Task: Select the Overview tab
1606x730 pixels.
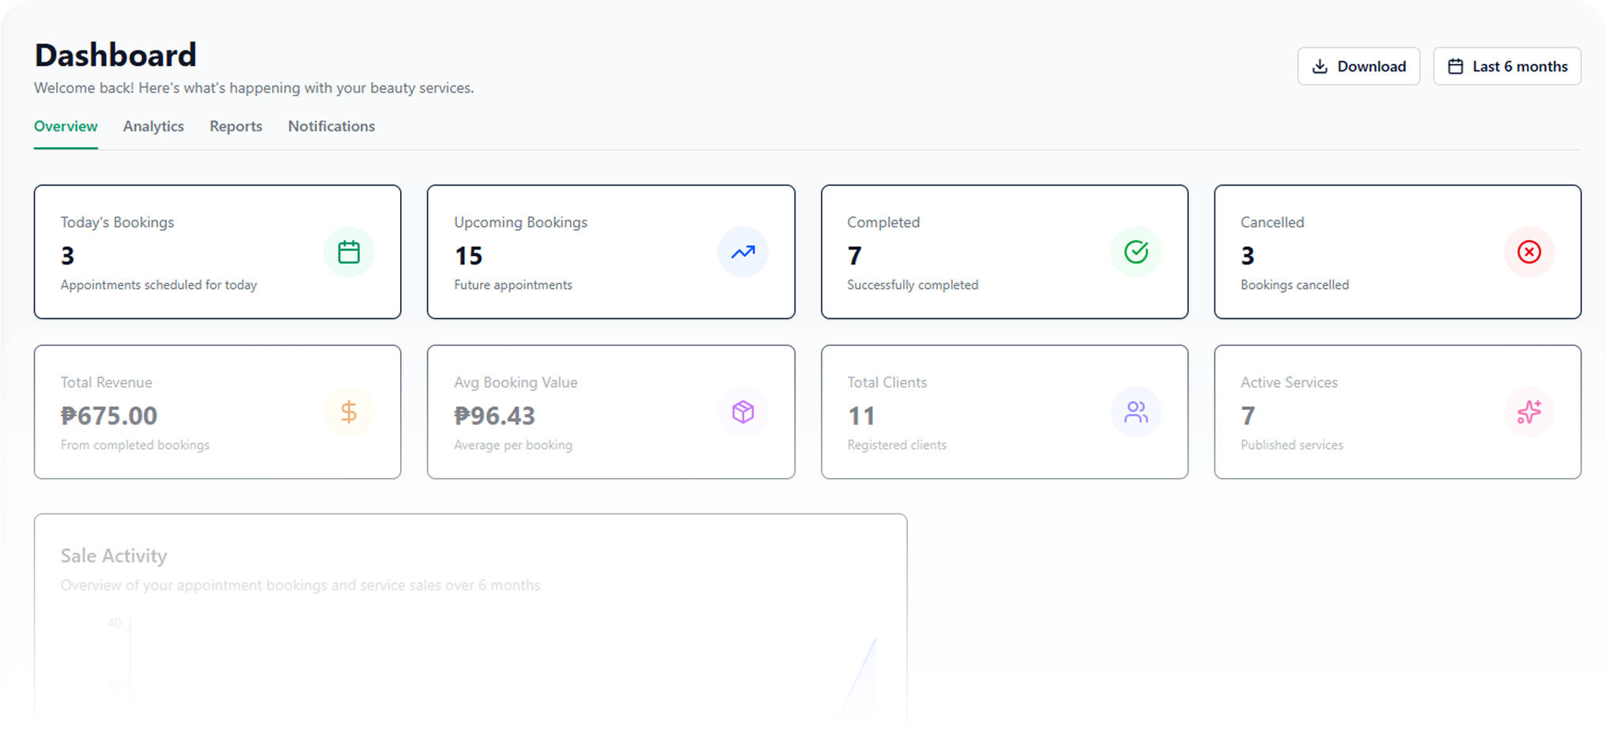Action: (x=66, y=126)
